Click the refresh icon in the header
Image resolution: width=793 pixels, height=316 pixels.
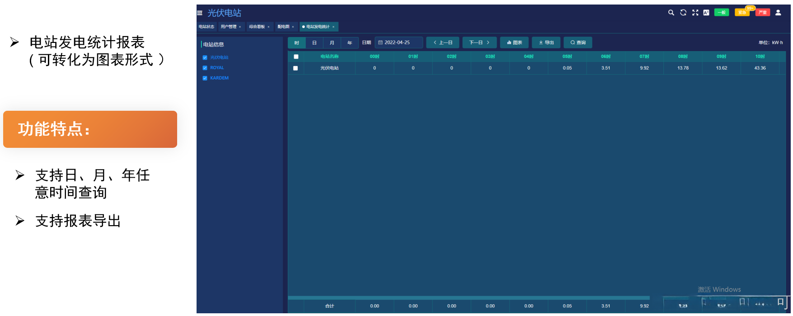click(683, 13)
